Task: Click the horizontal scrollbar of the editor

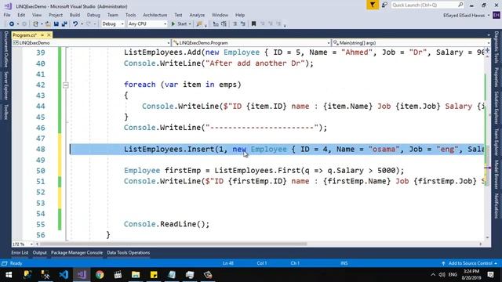Action: pyautogui.click(x=174, y=244)
